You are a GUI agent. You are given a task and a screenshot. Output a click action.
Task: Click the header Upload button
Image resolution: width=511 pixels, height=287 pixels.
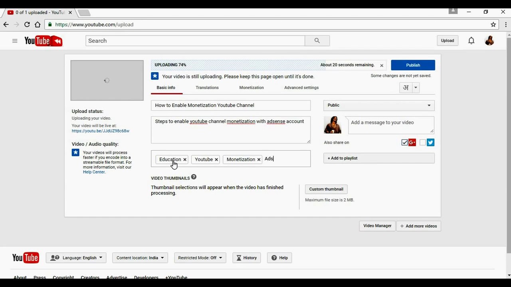(448, 41)
